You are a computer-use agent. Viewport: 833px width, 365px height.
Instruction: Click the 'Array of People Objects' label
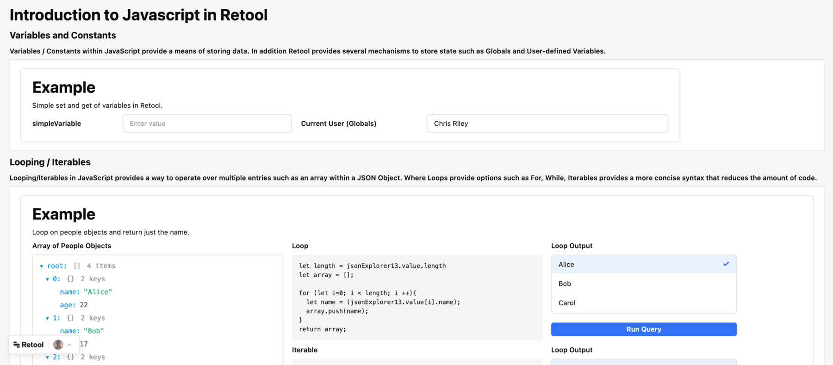click(x=72, y=246)
